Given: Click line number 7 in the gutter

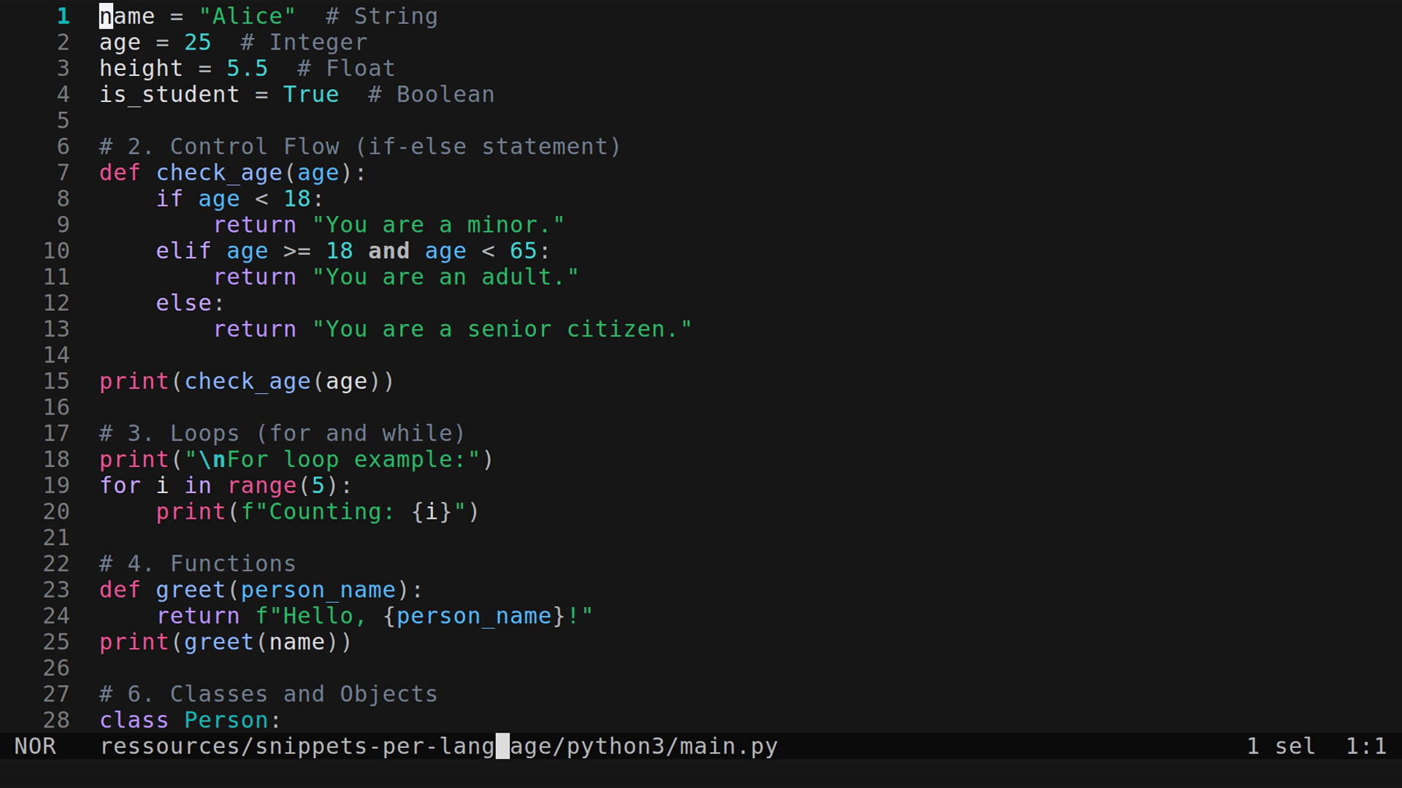Looking at the screenshot, I should [x=62, y=172].
